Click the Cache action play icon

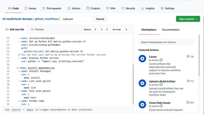pyautogui.click(x=142, y=58)
